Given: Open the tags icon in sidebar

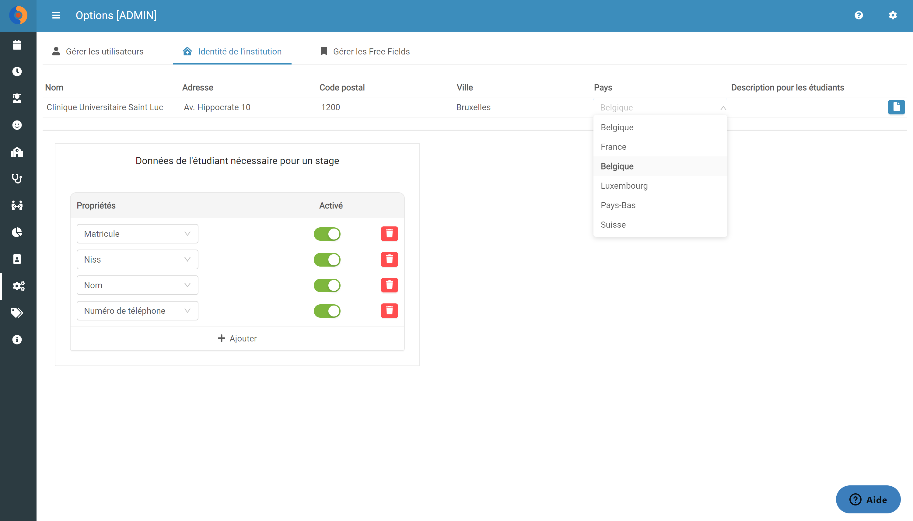Looking at the screenshot, I should [17, 313].
